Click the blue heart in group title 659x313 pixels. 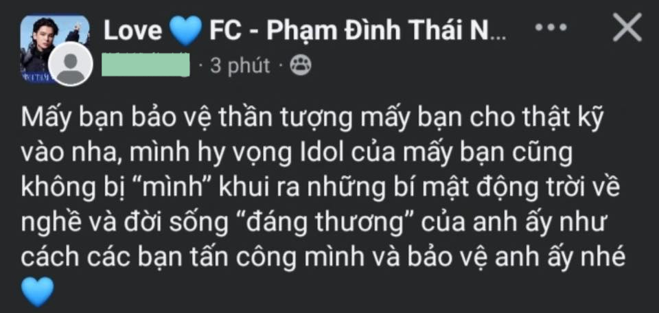(x=186, y=30)
